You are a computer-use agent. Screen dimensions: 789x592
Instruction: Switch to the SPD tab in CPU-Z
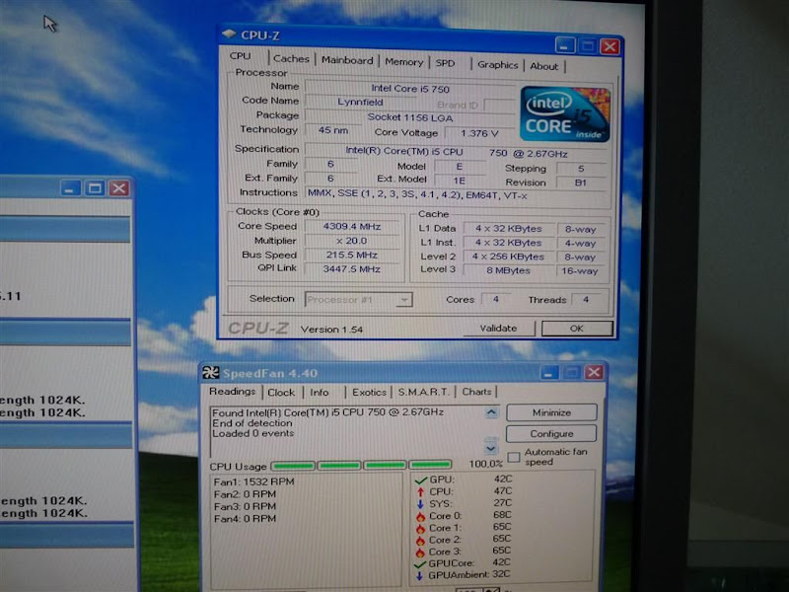446,63
